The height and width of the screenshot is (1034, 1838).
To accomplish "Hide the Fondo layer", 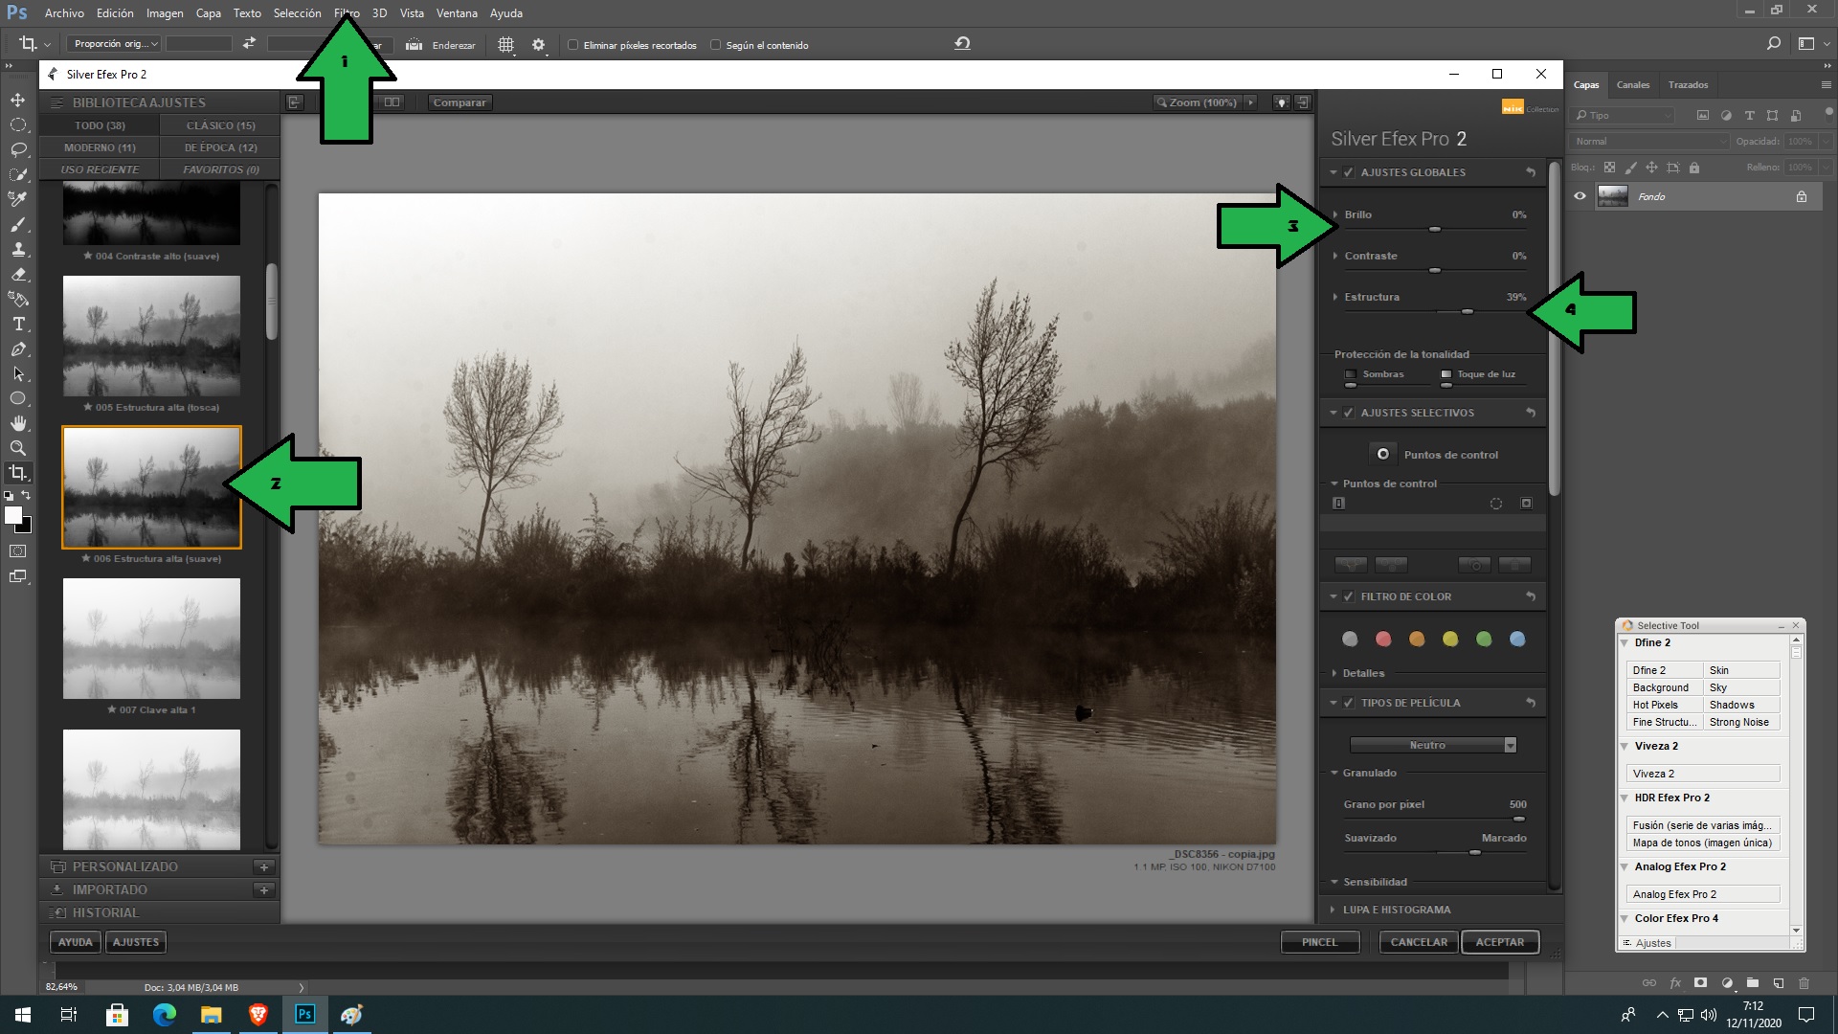I will [x=1580, y=196].
